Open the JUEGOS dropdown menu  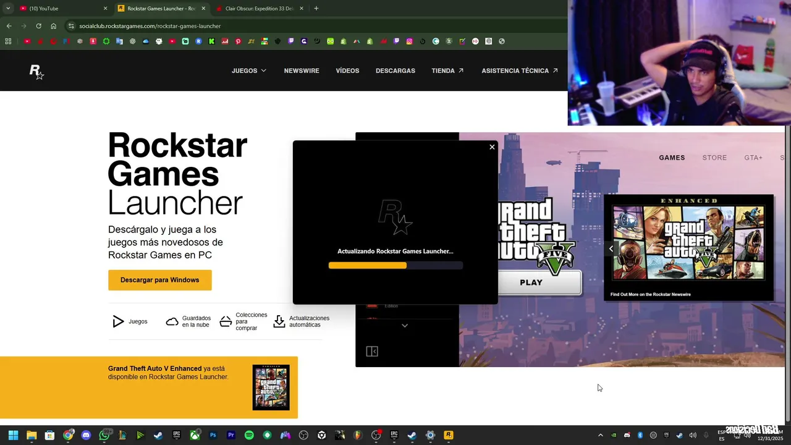click(x=249, y=70)
